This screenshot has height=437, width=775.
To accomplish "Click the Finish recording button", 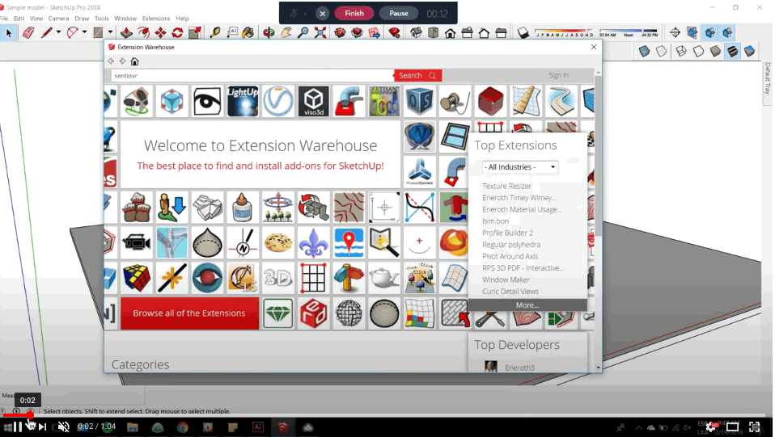I will pos(354,14).
